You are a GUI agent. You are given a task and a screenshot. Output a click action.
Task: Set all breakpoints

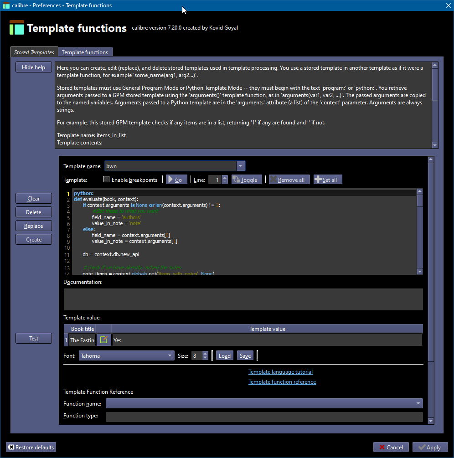[327, 180]
